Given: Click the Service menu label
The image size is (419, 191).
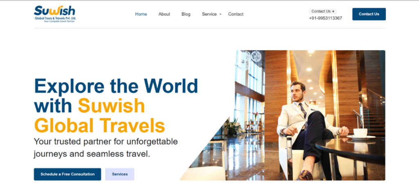Looking at the screenshot, I should [x=209, y=14].
